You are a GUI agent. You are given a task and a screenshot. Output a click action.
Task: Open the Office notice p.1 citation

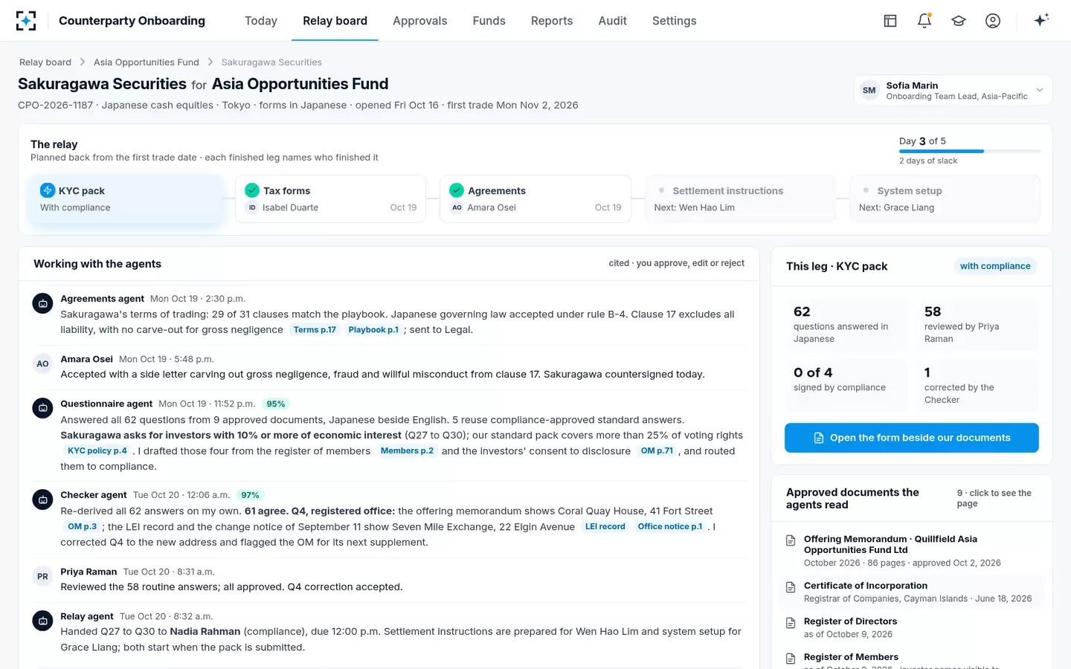point(670,527)
